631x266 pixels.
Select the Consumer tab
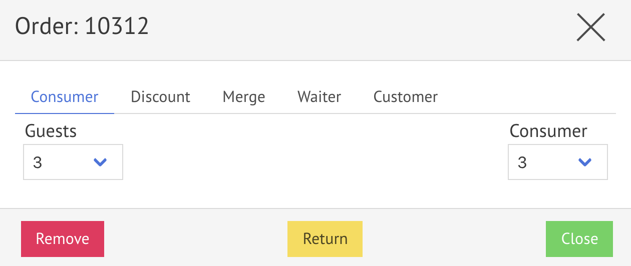[65, 96]
